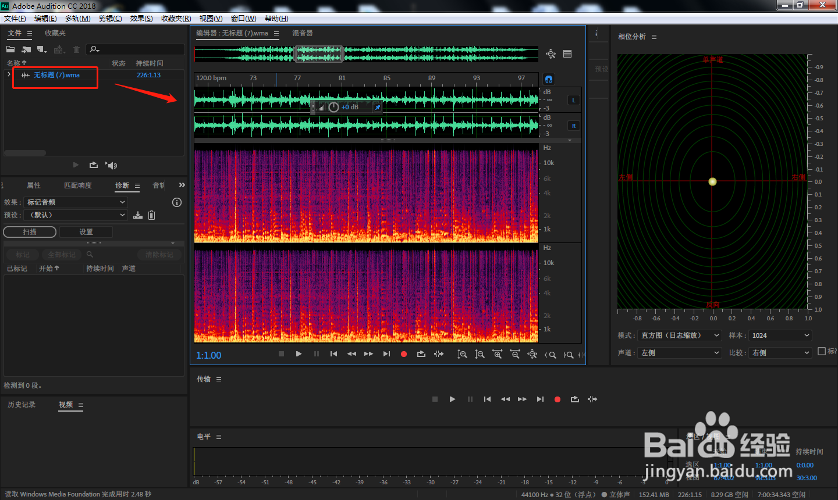Open the effect dropdown showing 标记音频
Screen dimensions: 838x500
pos(76,202)
